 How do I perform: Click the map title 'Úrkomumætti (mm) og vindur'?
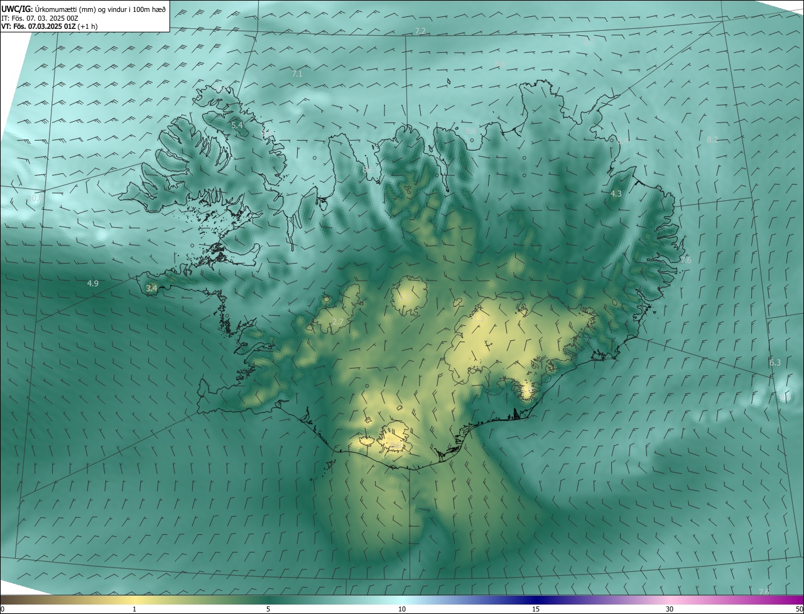pyautogui.click(x=82, y=9)
